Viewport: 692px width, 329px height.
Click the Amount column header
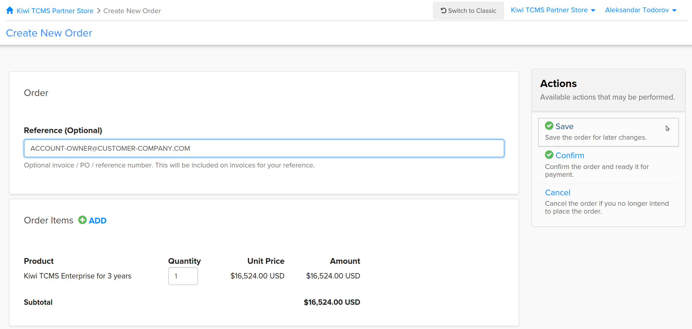tap(345, 261)
